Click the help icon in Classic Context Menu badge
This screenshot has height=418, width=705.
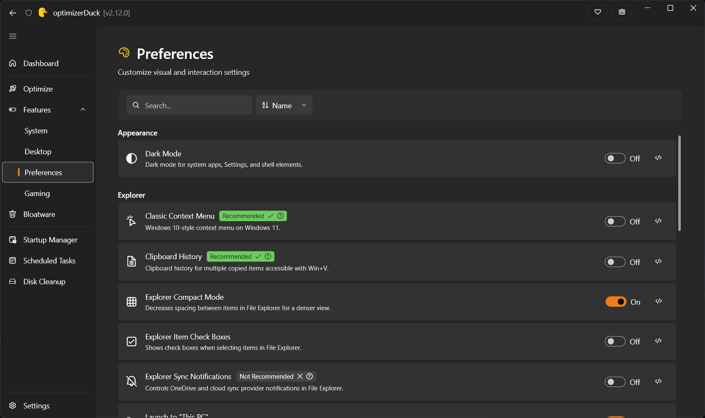281,216
